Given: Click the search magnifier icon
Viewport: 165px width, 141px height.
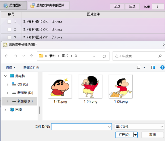Looking at the screenshot, I should point(160,56).
